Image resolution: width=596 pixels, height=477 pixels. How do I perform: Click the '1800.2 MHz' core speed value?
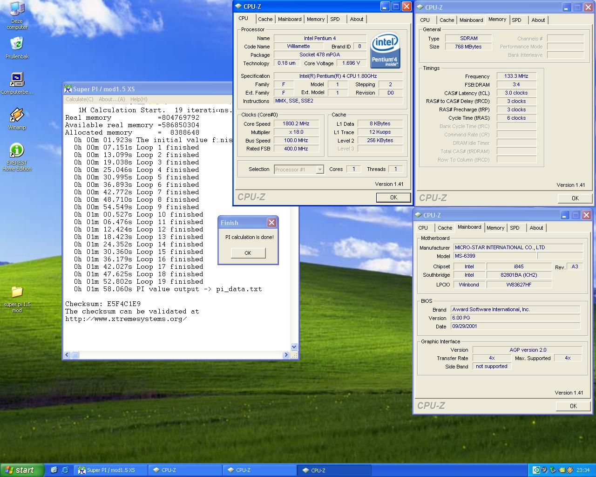(296, 123)
